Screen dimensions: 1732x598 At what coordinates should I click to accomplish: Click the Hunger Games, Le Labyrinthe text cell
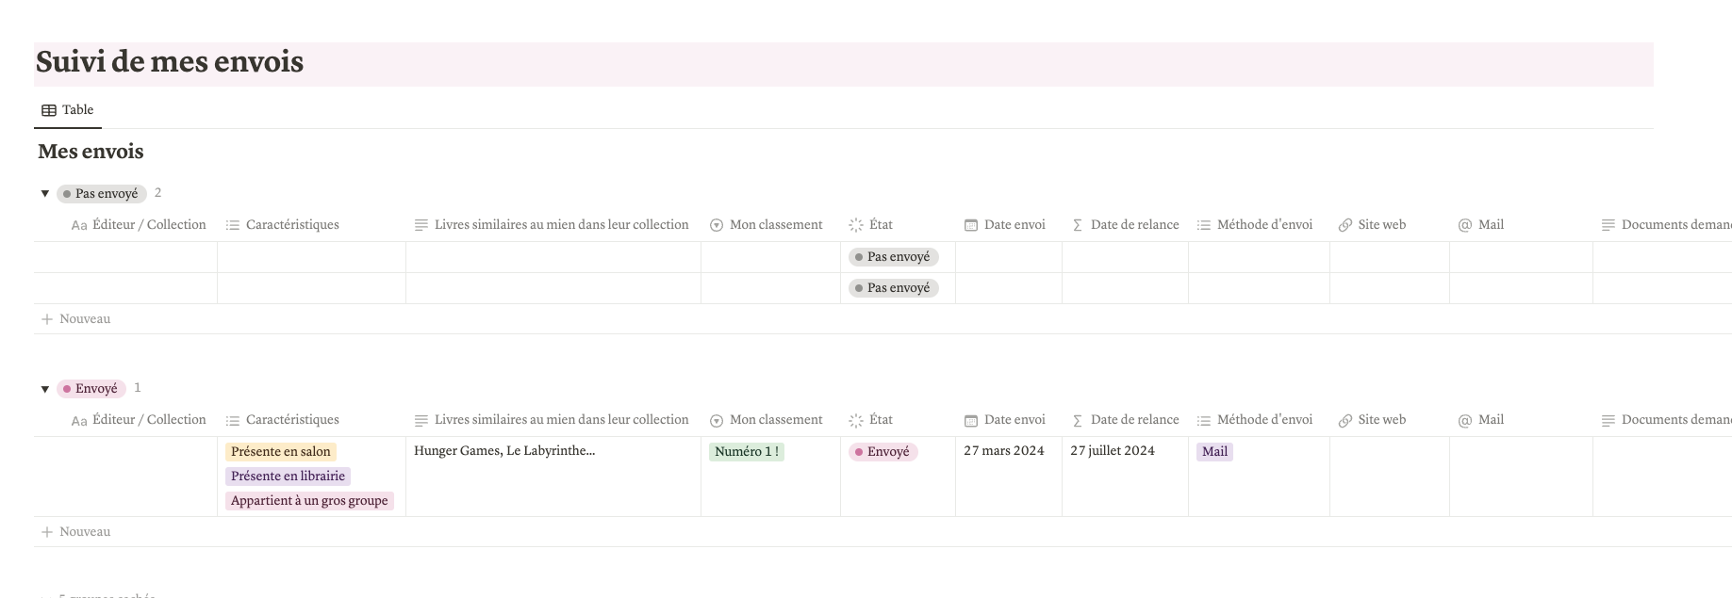tap(504, 451)
